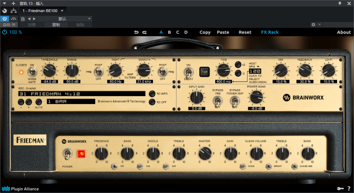Select preset slot C
Screen dimensions: 354x193
pyautogui.click(x=178, y=32)
